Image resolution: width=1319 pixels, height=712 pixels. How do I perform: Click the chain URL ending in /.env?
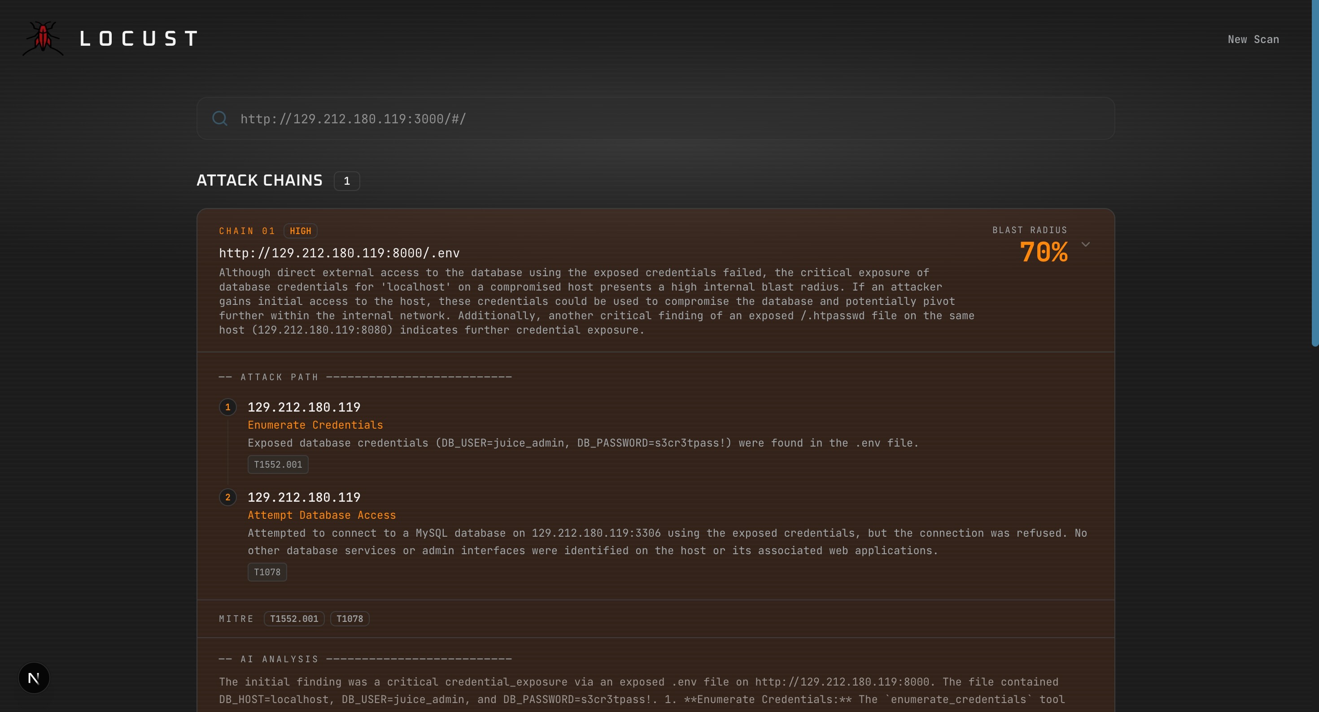point(339,253)
